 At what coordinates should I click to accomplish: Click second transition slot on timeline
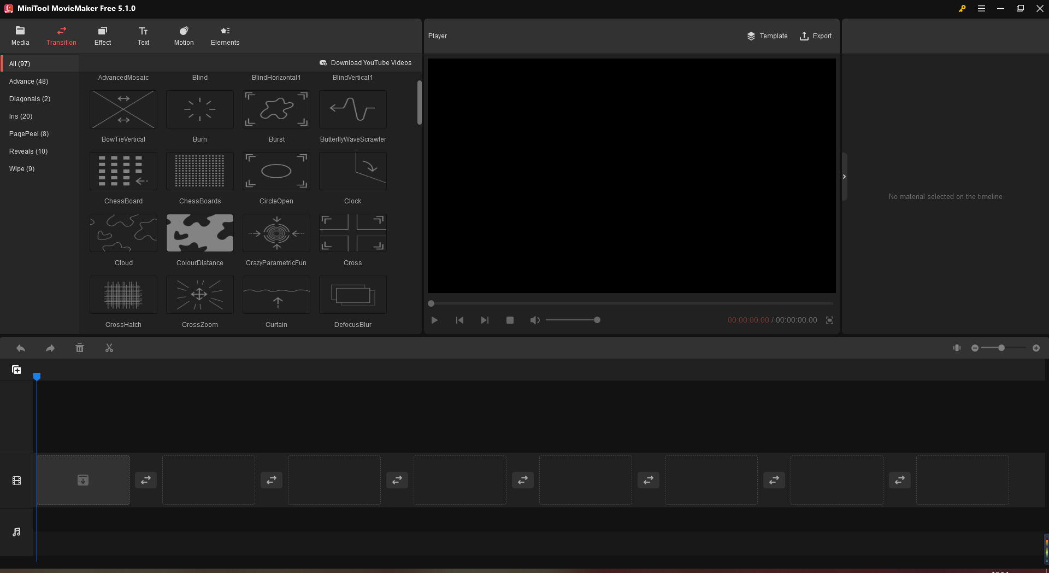(x=272, y=480)
